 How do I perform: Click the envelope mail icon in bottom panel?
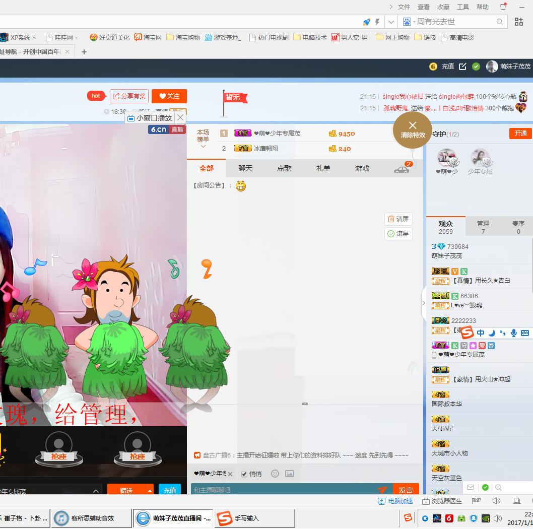click(x=471, y=487)
